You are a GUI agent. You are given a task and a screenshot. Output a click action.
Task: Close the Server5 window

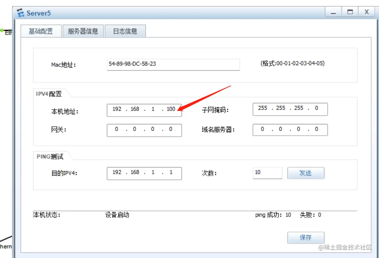pyautogui.click(x=367, y=12)
